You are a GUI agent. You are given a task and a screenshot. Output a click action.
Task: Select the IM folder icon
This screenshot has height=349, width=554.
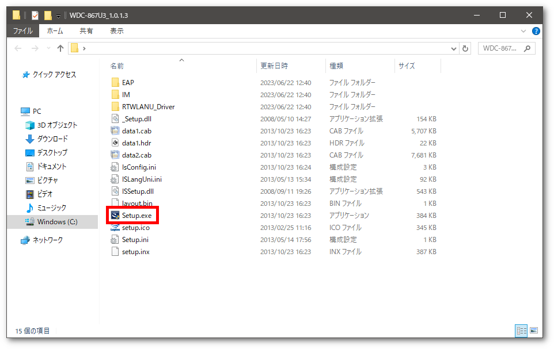115,94
